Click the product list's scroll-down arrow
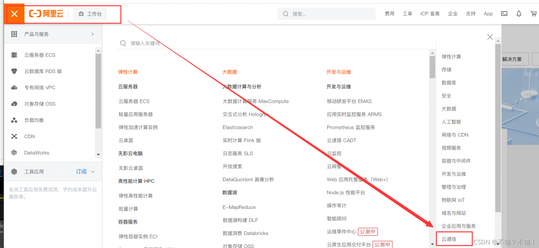The width and height of the screenshot is (539, 248). pos(432,244)
